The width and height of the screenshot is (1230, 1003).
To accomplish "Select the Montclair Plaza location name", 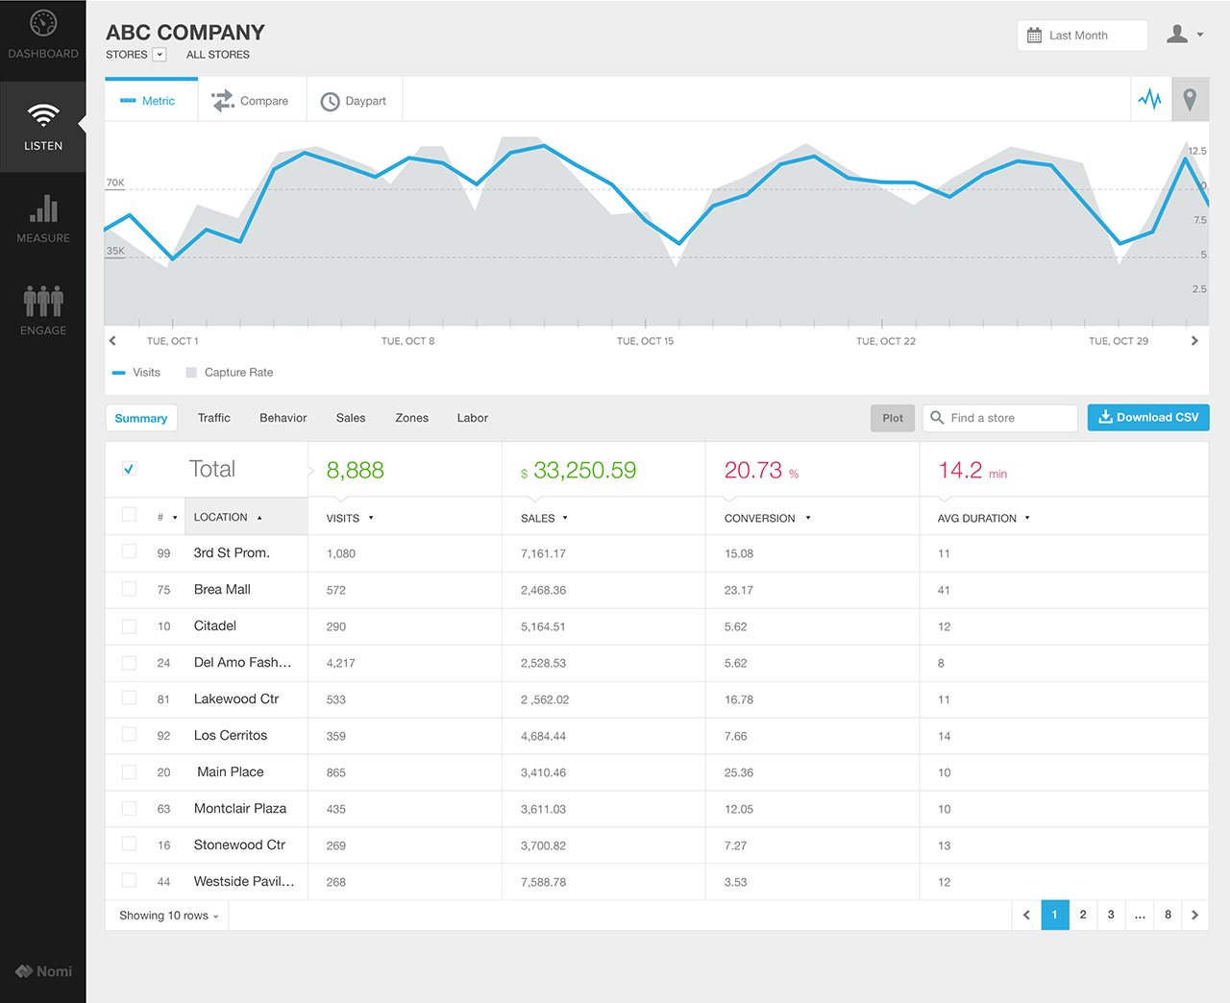I will click(x=240, y=809).
